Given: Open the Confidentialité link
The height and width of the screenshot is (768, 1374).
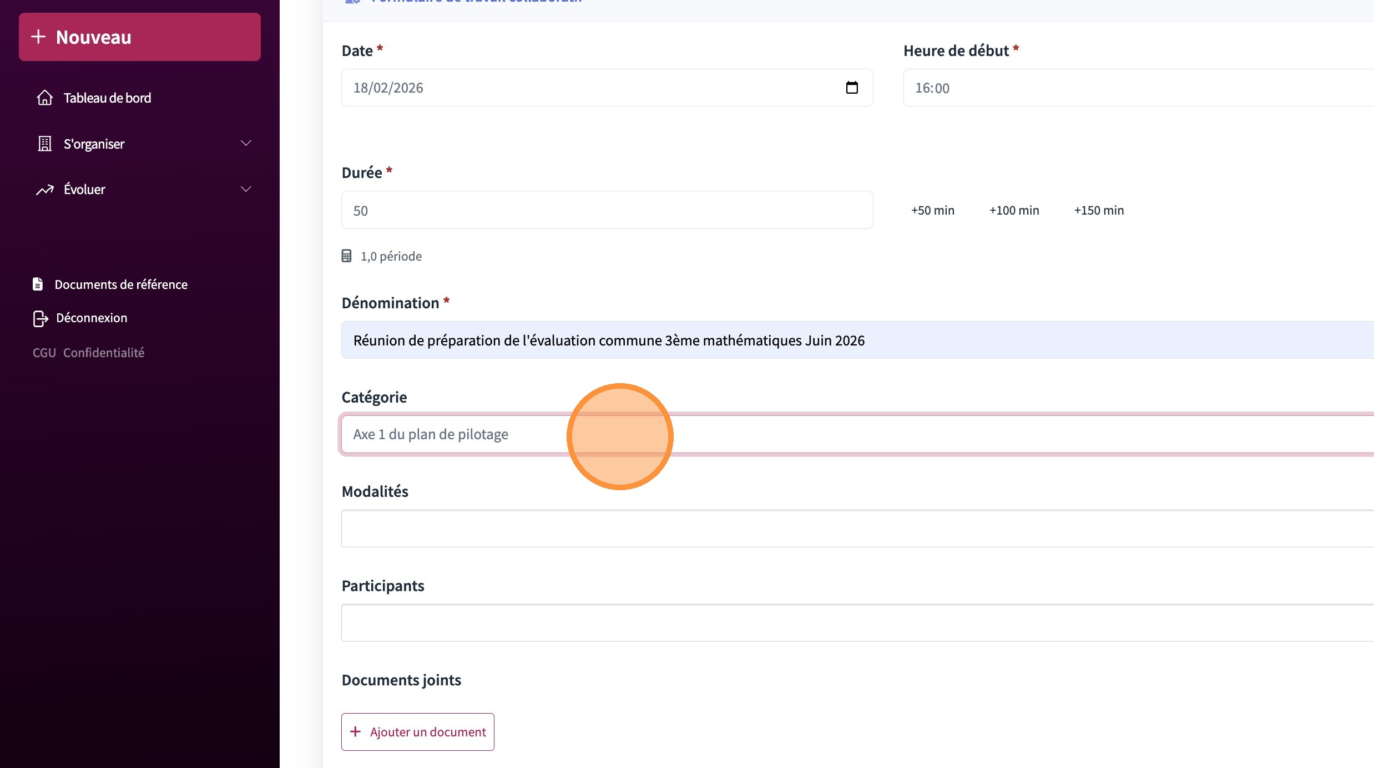Looking at the screenshot, I should (104, 353).
